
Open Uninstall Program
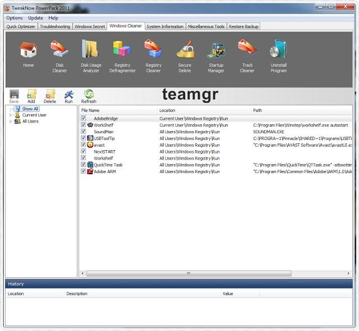click(x=278, y=49)
